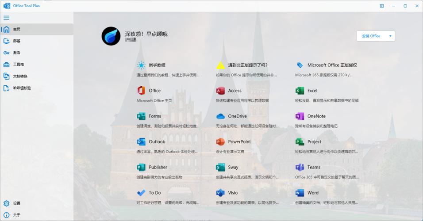Click the PowerPoint app icon
This screenshot has height=221, width=423.
click(220, 142)
